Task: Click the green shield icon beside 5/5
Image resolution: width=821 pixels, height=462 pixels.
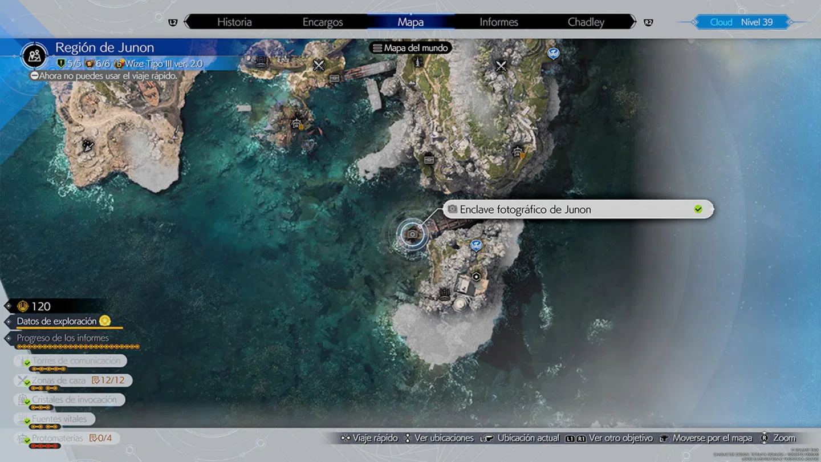Action: [61, 64]
